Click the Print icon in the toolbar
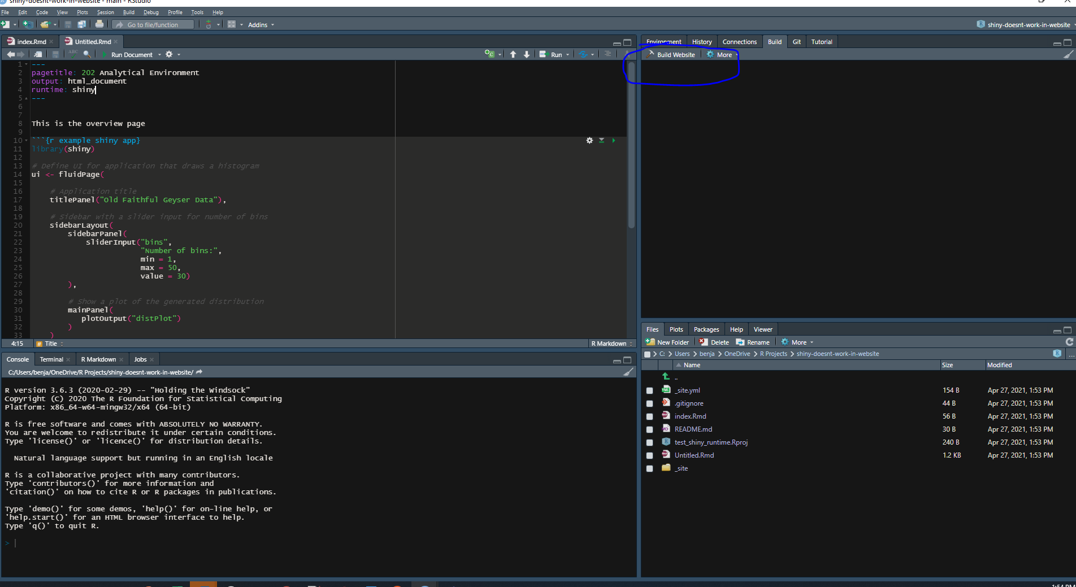This screenshot has height=587, width=1076. [99, 24]
